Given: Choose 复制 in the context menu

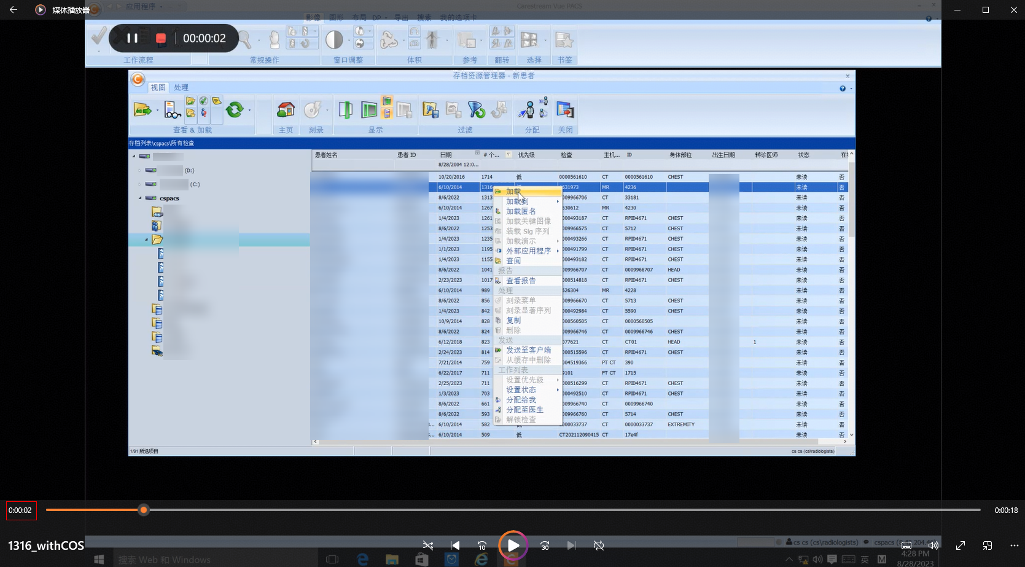Looking at the screenshot, I should click(x=528, y=321).
